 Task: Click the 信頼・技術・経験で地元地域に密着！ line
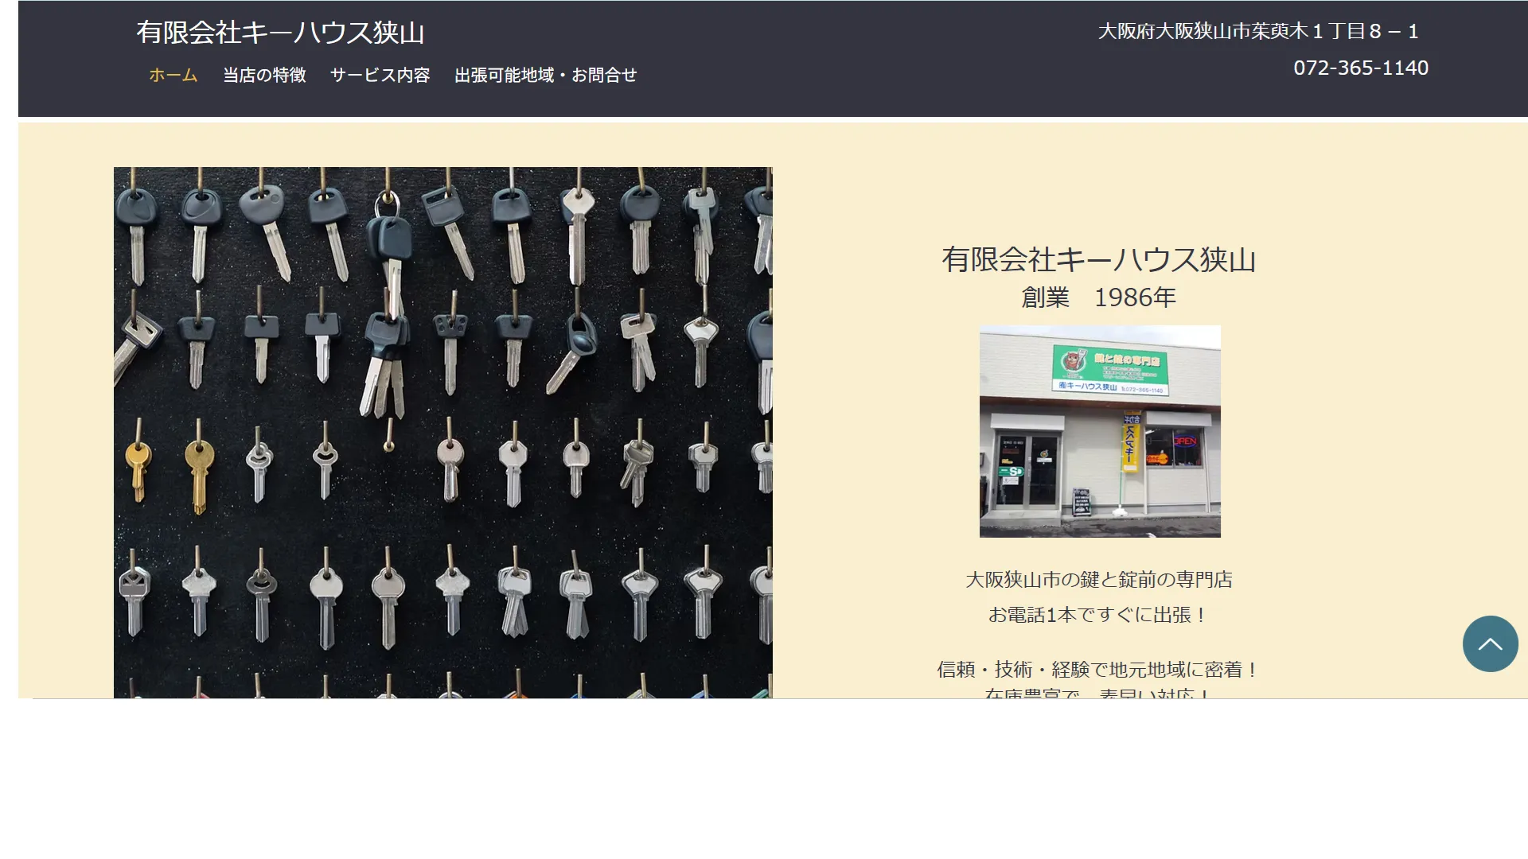[x=1098, y=670]
